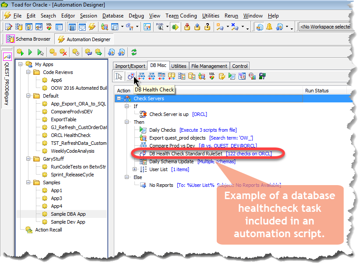Viewport: 359px width, 263px height.
Task: Click the QUEST_PROD connection plug icon in sidebar
Action: click(x=7, y=56)
